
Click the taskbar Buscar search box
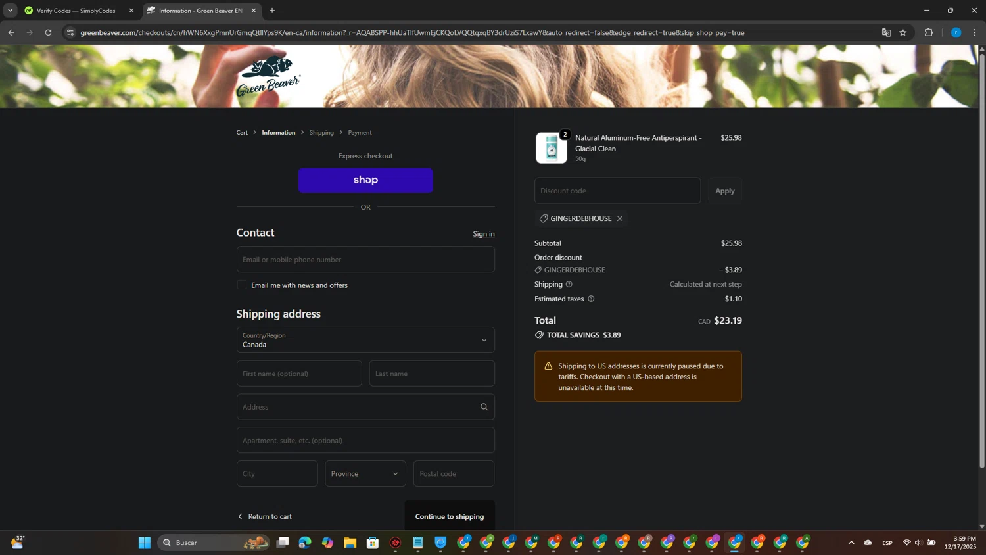tap(214, 543)
